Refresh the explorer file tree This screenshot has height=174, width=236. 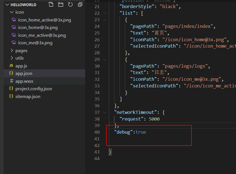70,4
